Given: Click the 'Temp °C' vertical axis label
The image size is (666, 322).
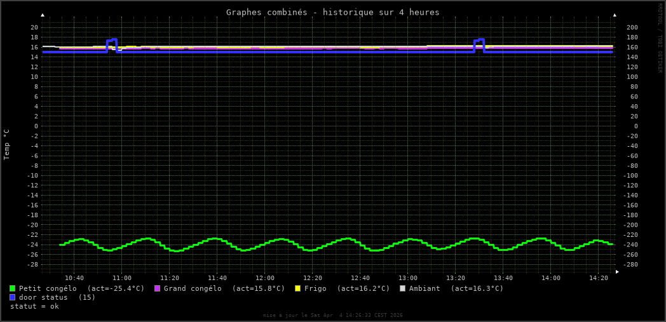Looking at the screenshot, I should click(x=7, y=144).
